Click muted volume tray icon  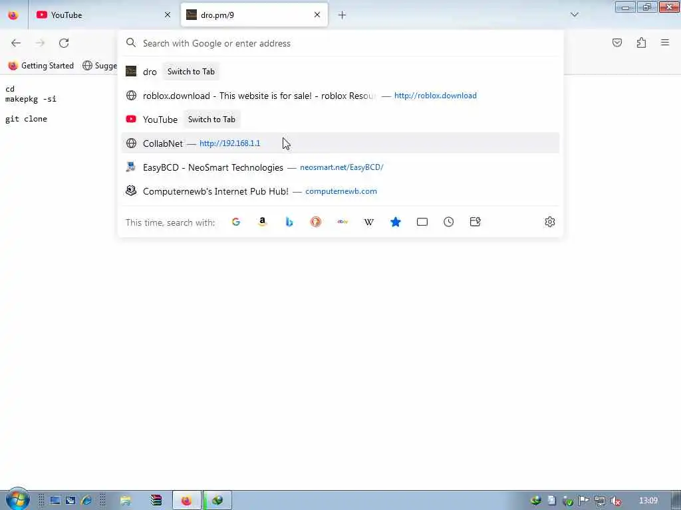tap(615, 501)
